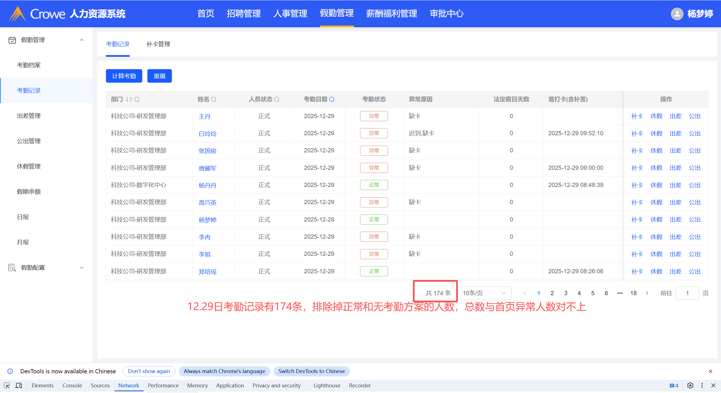Activate the inspect element picker icon

coord(7,385)
